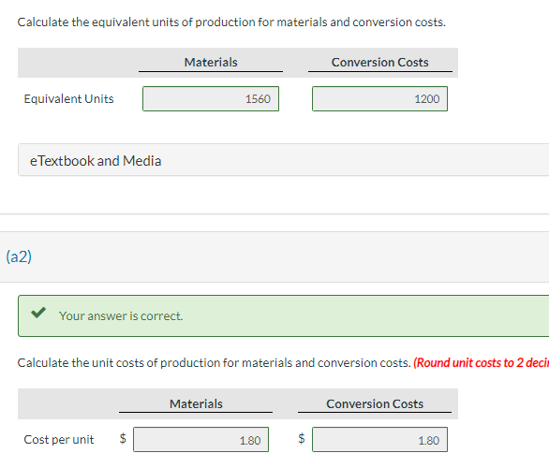Select the 'Your answer is correct.' message
The width and height of the screenshot is (549, 468).
point(121,315)
